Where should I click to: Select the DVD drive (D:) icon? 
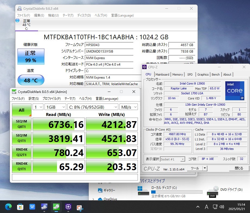pyautogui.click(x=213, y=192)
